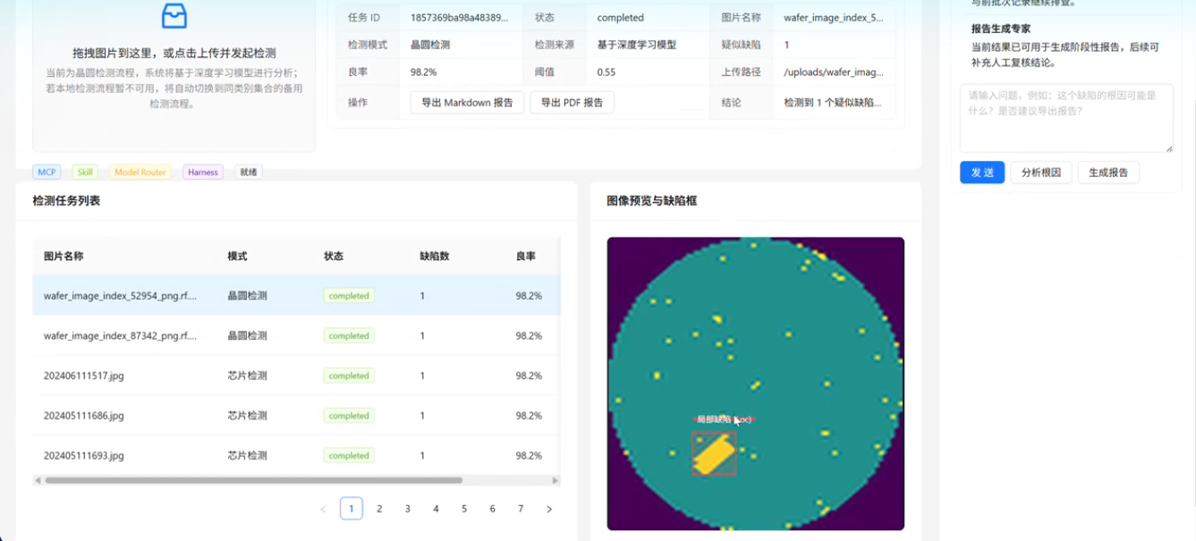
Task: Click the drag-and-drop upload area text
Action: click(x=174, y=54)
